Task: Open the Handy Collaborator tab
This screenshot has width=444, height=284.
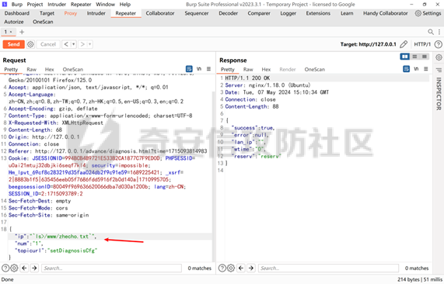Action: point(386,13)
